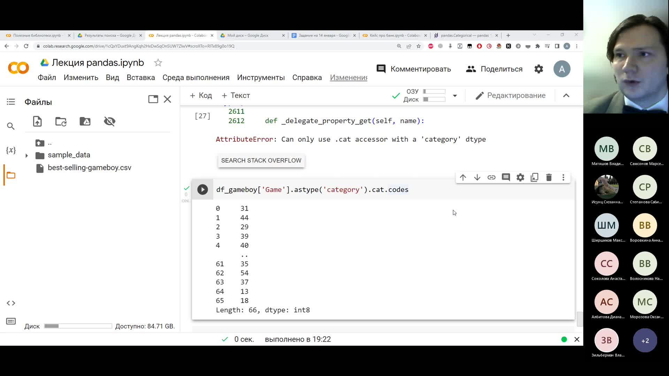Open the Справка menu

(307, 78)
